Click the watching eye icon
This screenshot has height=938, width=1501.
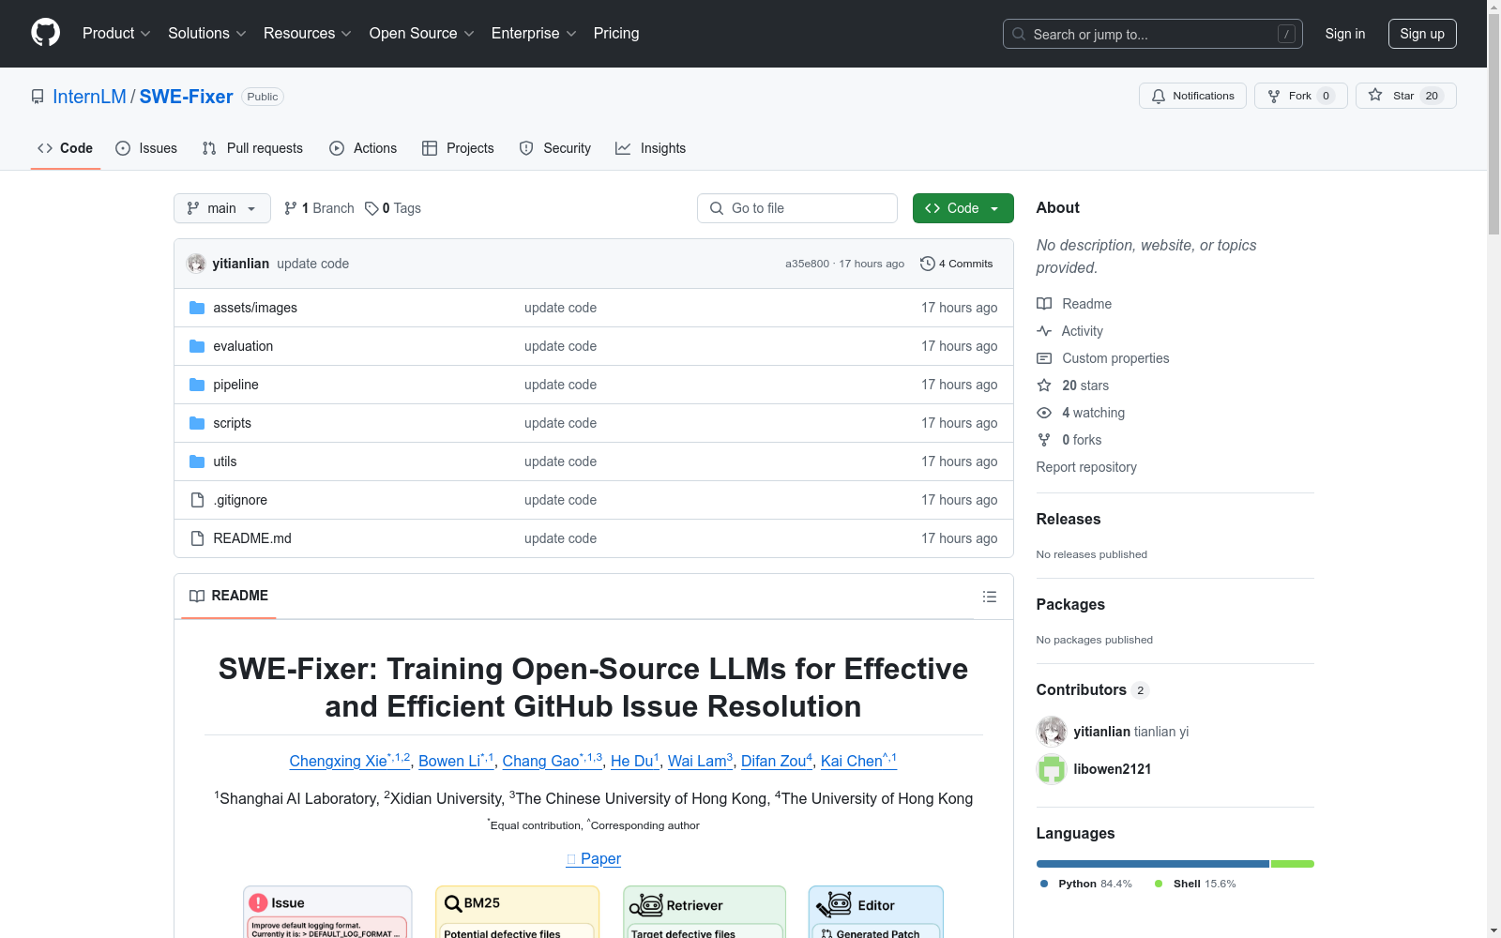(x=1044, y=413)
